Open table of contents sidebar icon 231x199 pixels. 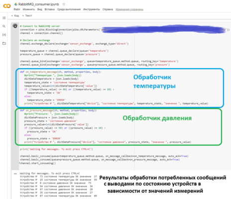click(x=4, y=18)
